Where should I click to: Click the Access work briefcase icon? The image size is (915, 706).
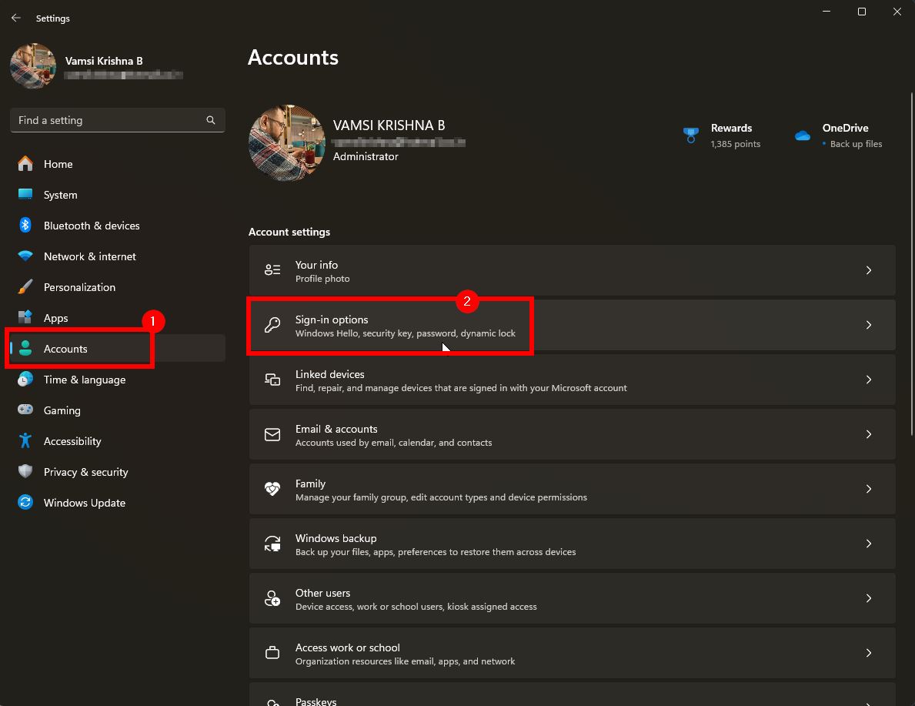272,653
